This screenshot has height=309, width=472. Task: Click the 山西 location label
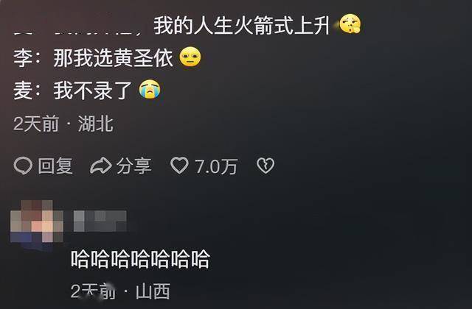[153, 291]
